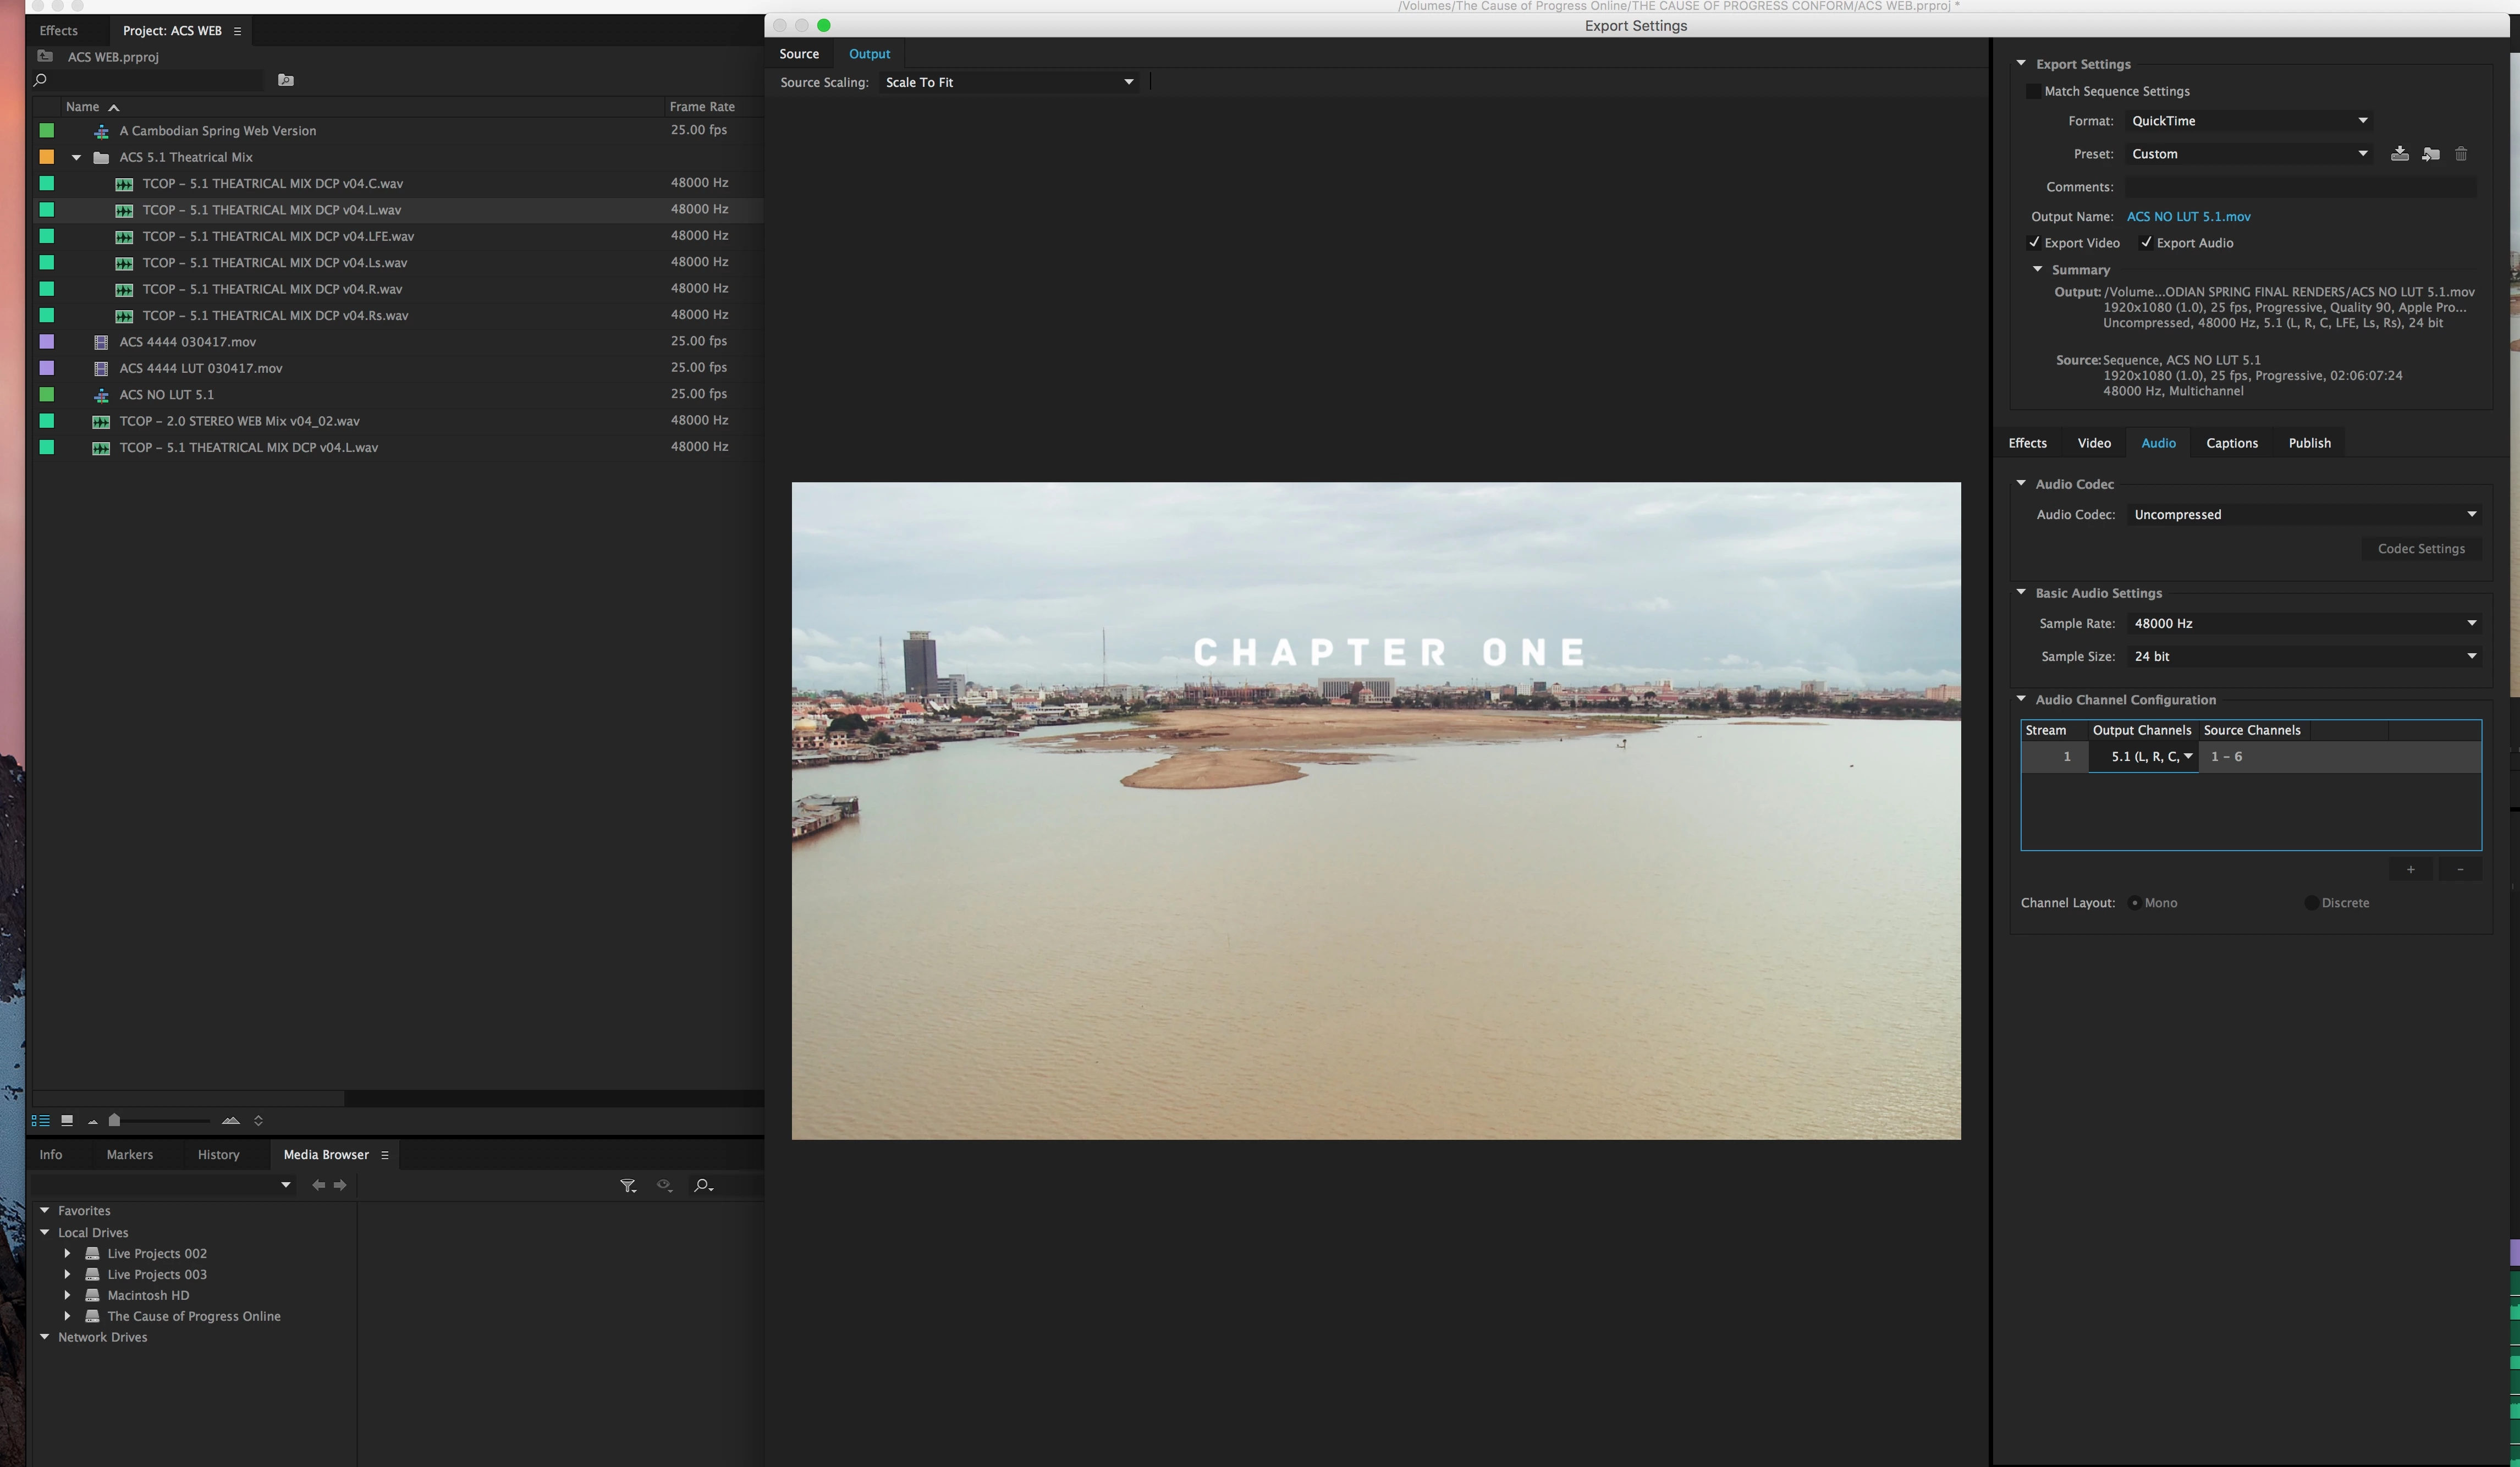Open the Audio Codec dropdown

pos(2304,515)
